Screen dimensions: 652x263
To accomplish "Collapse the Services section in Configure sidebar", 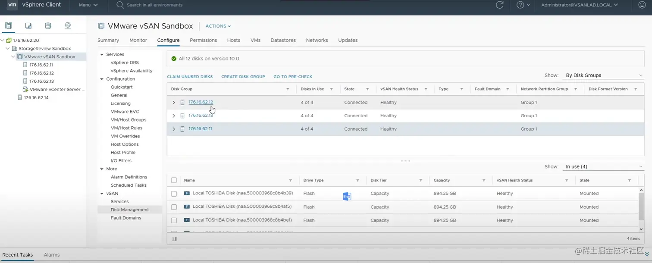I will pos(102,55).
